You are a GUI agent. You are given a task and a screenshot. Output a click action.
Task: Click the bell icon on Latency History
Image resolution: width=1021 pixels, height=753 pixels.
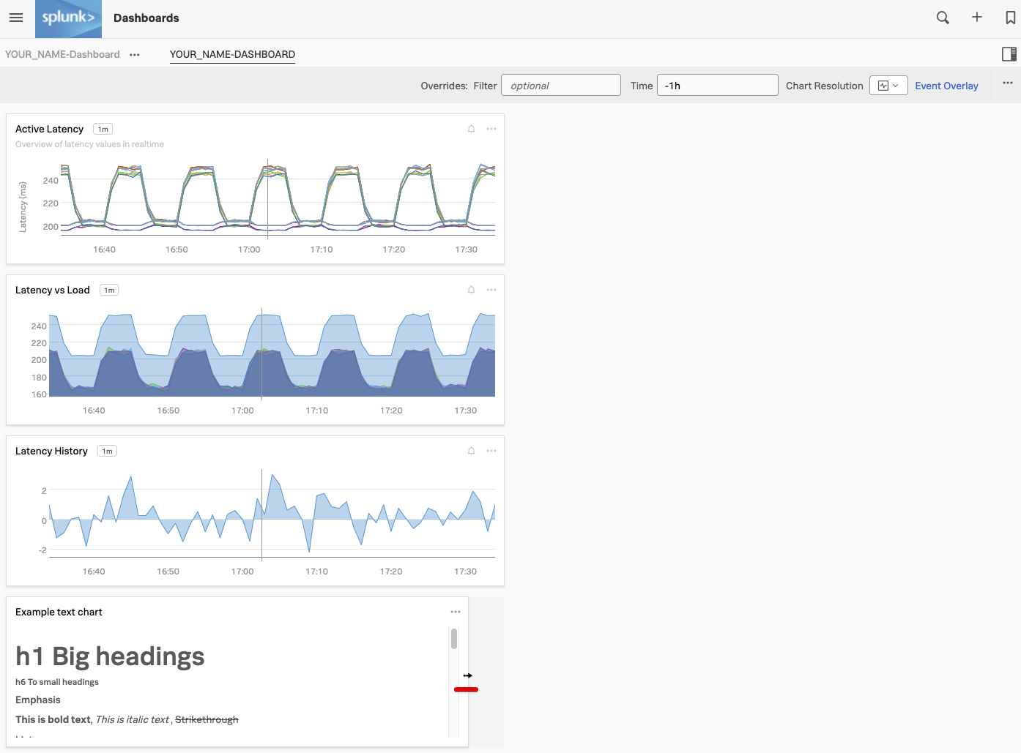[471, 451]
